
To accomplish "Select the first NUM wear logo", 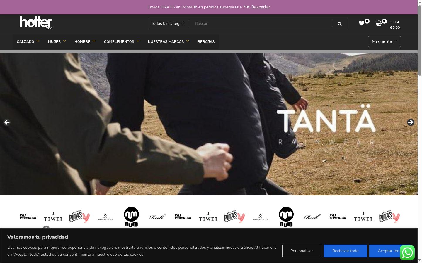I will point(131,217).
